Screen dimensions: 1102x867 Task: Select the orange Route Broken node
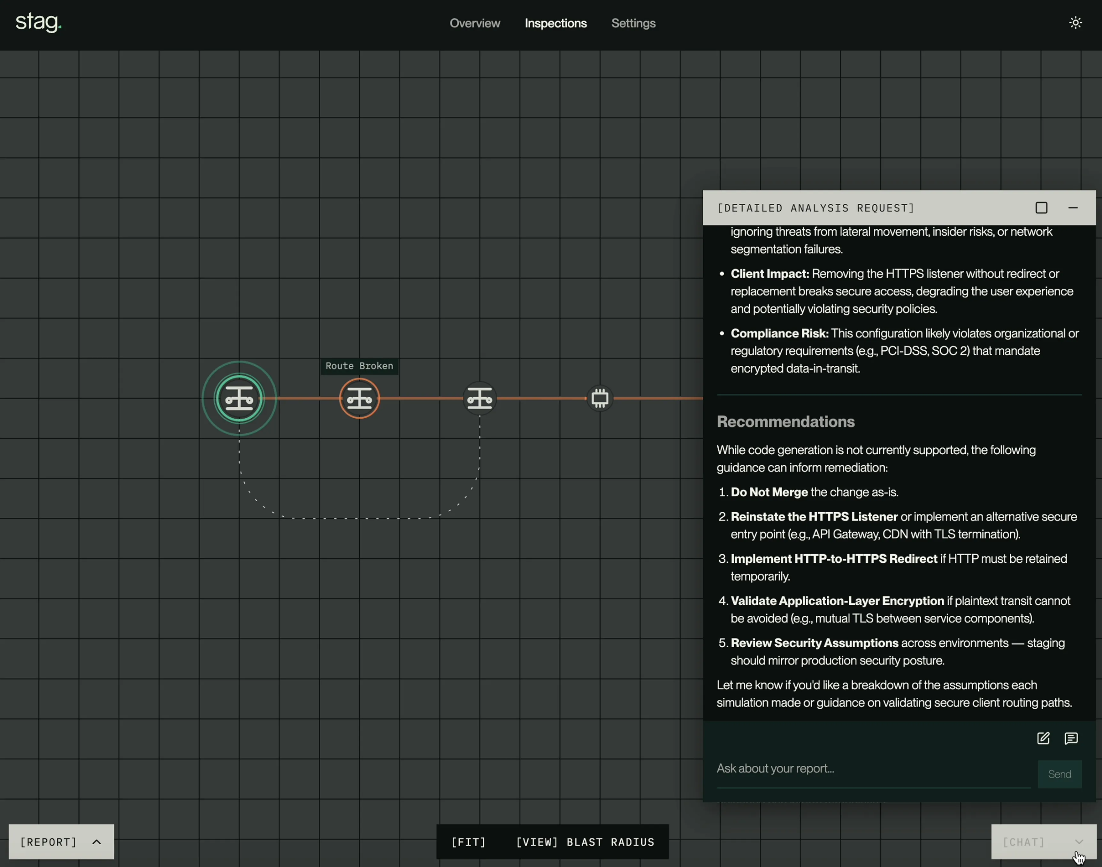[x=359, y=399]
